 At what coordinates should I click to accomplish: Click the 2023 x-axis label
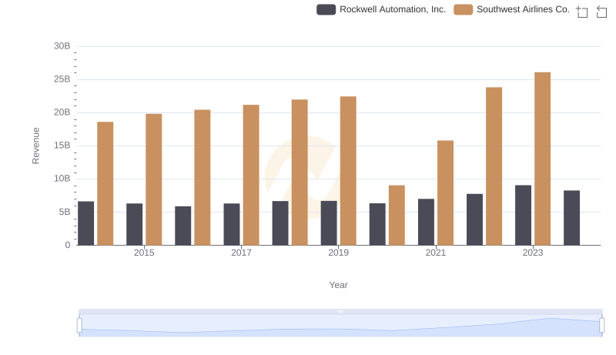[x=533, y=253]
